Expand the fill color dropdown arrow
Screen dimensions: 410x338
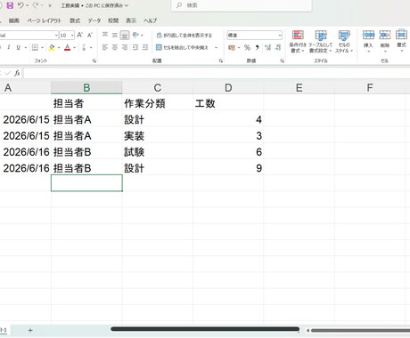coord(59,47)
